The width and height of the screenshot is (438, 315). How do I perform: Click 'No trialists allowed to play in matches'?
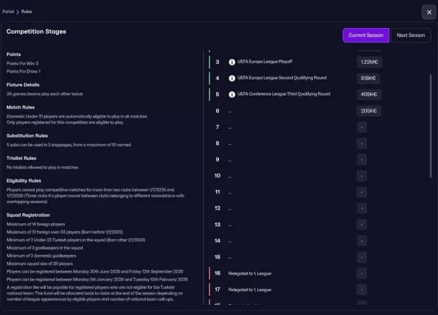[42, 167]
